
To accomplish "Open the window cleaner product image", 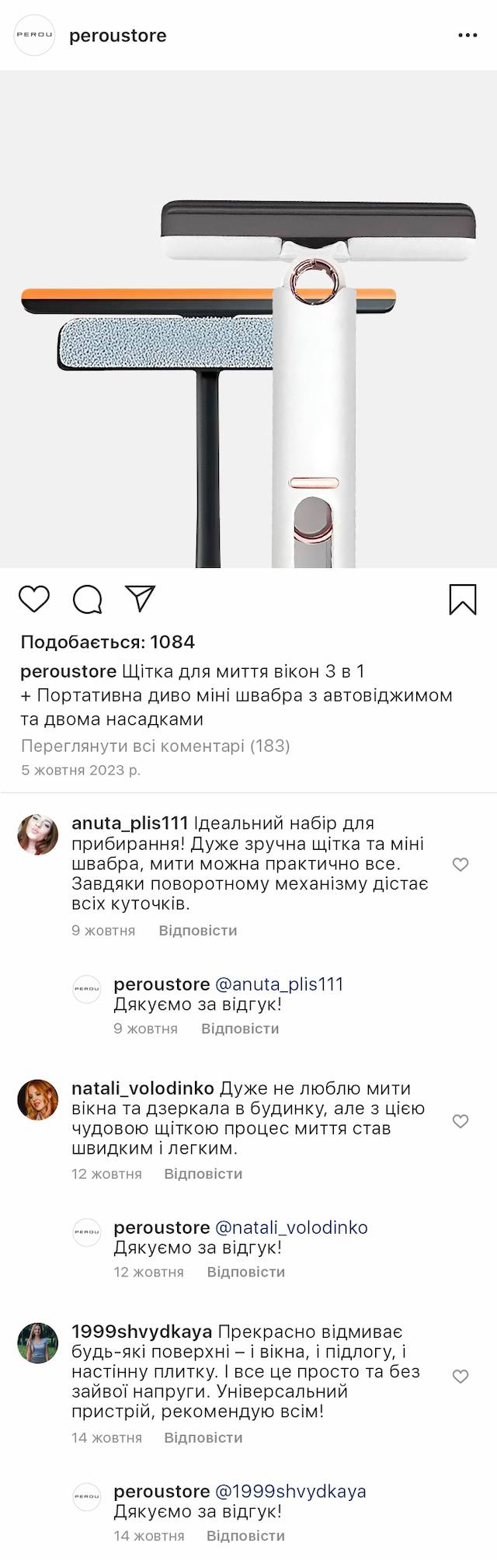I will coord(248,319).
